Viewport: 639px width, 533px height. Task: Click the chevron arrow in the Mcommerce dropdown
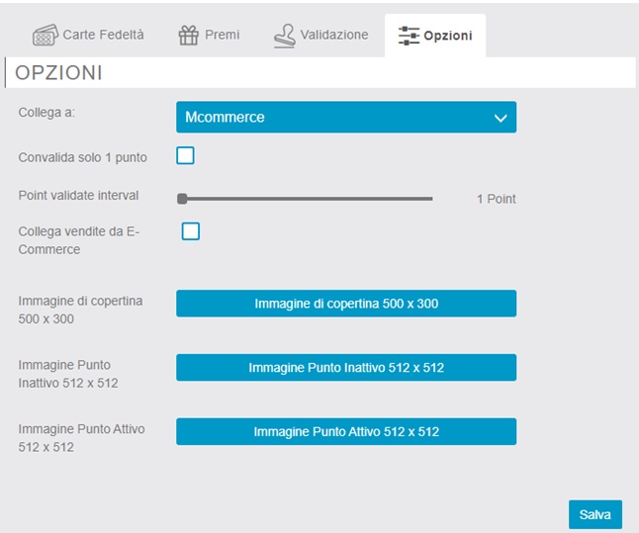[500, 118]
